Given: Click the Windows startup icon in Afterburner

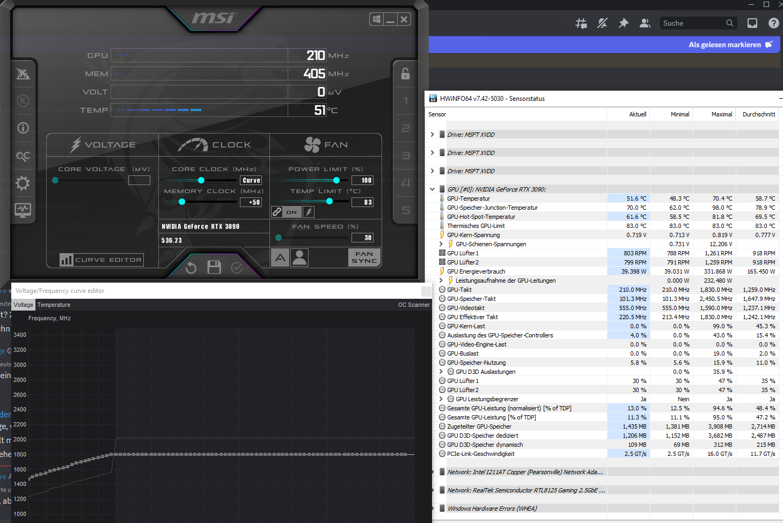Looking at the screenshot, I should [377, 19].
